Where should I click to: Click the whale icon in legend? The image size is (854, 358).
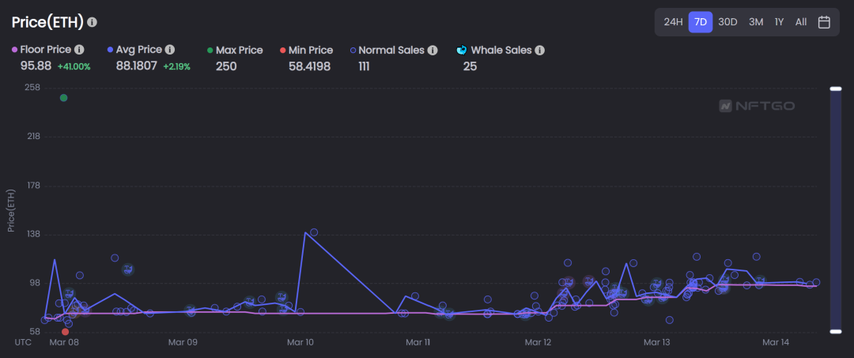pos(462,50)
